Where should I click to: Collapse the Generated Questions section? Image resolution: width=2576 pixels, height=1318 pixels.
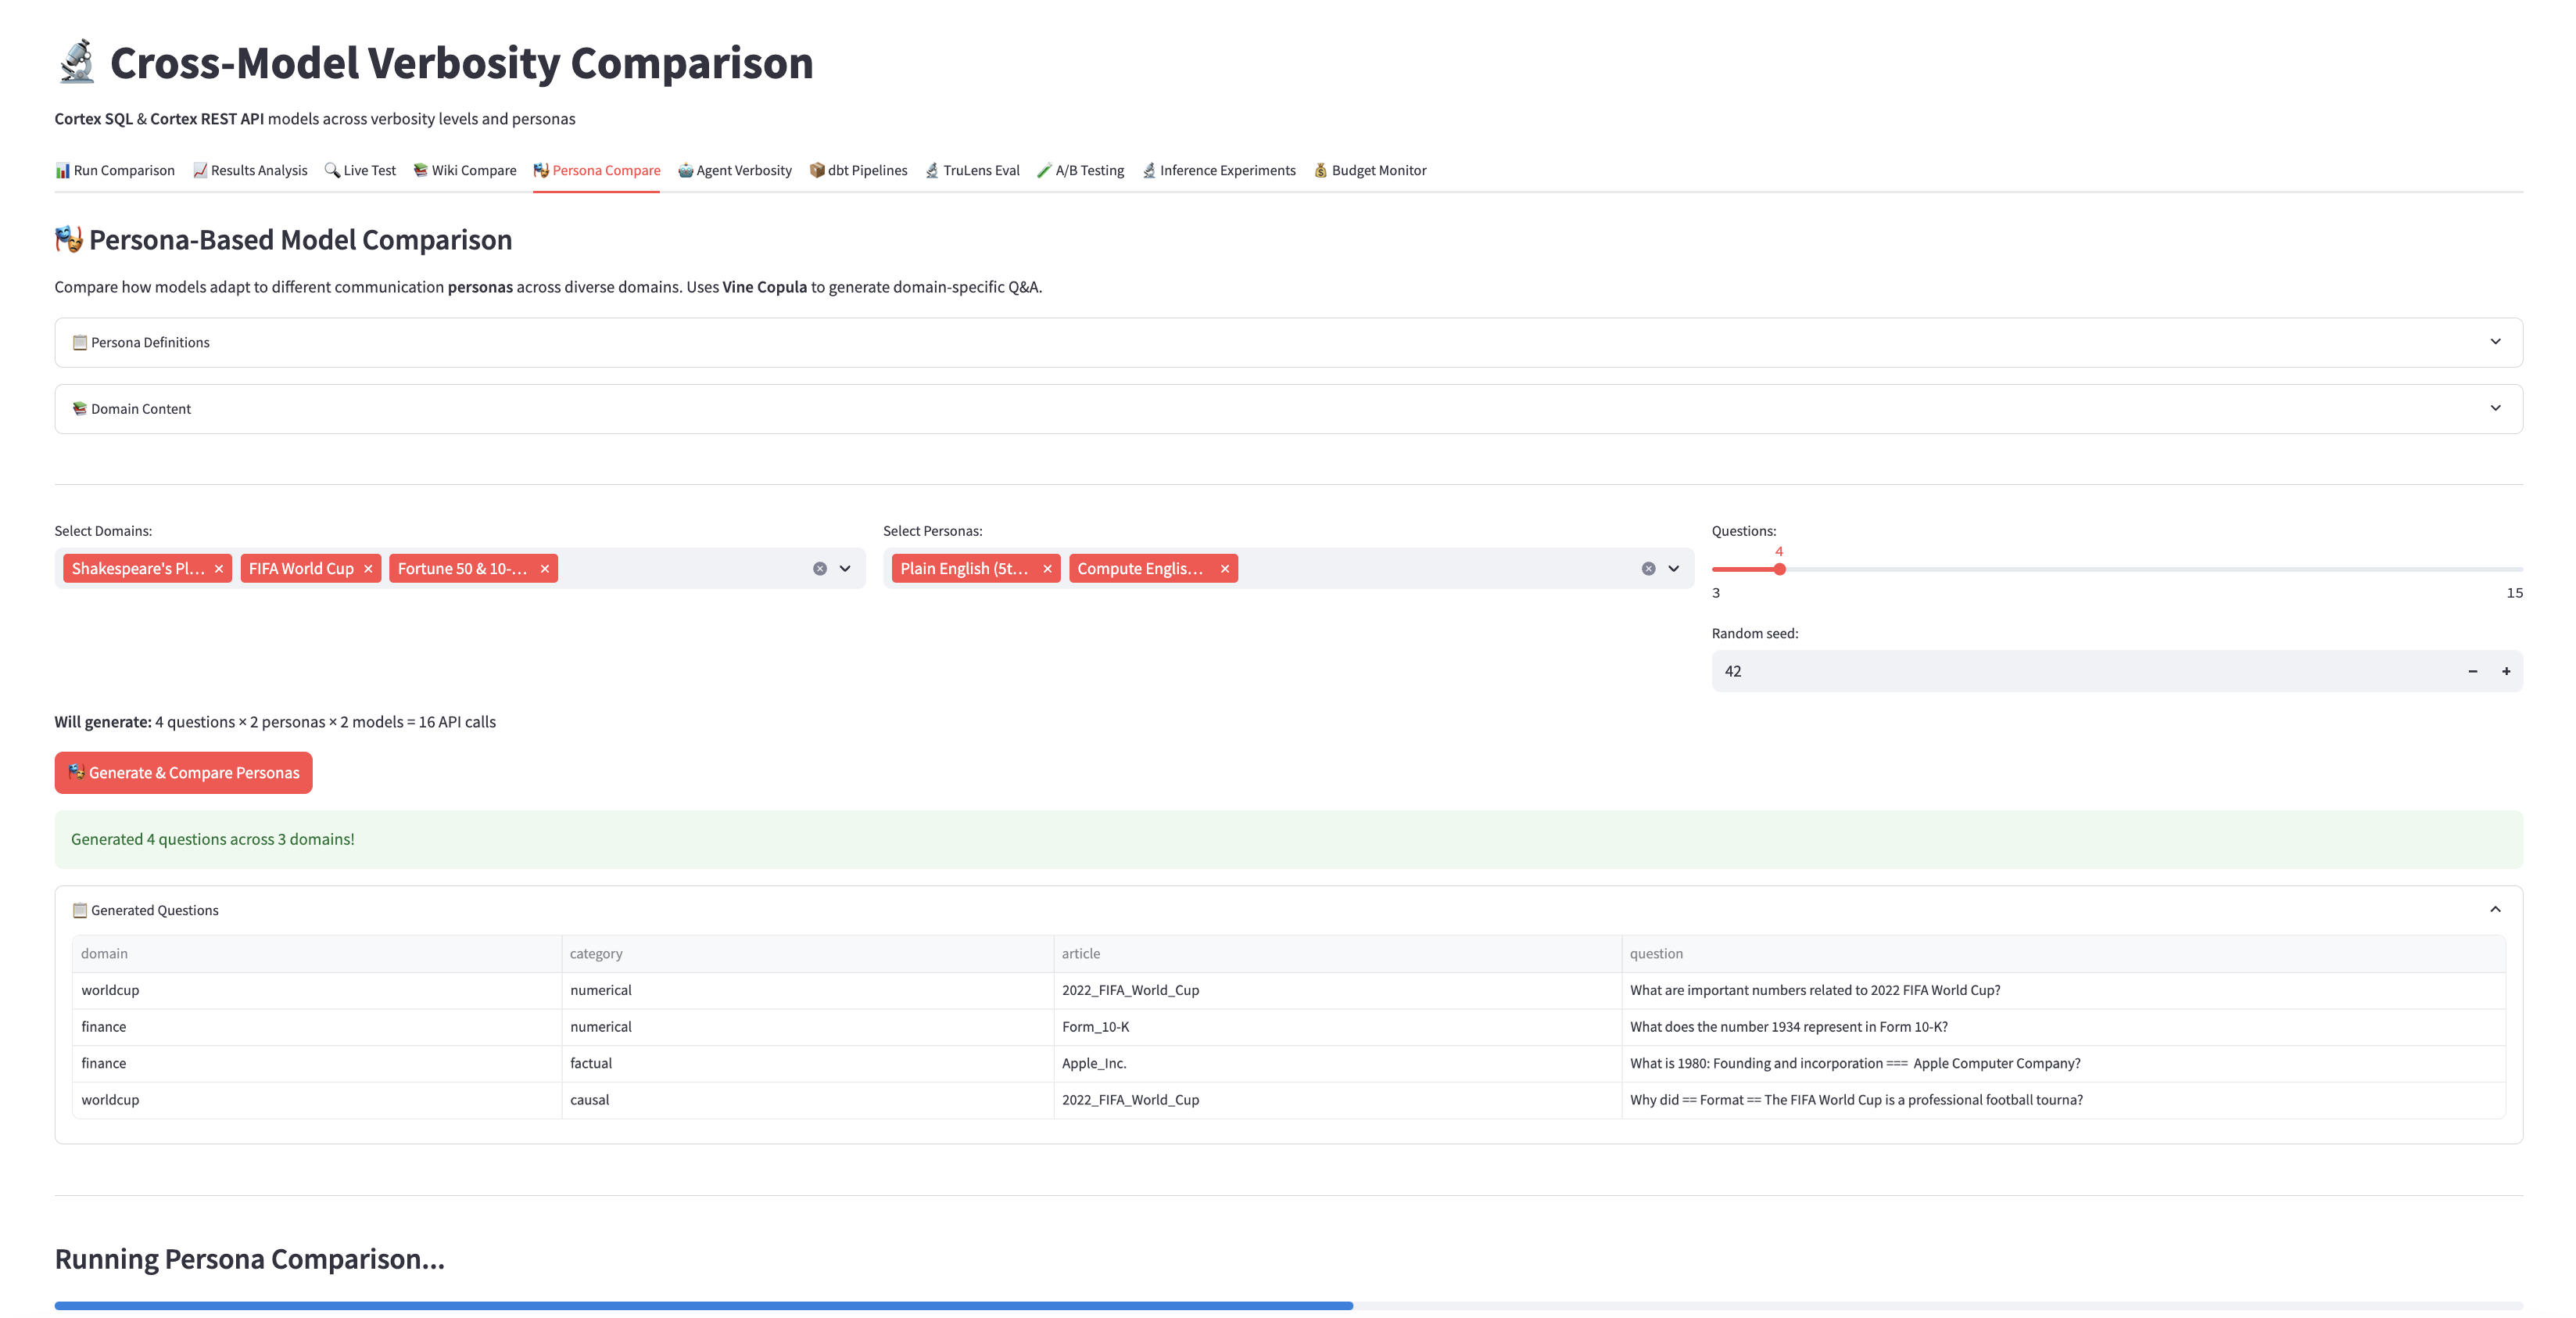coord(2495,910)
